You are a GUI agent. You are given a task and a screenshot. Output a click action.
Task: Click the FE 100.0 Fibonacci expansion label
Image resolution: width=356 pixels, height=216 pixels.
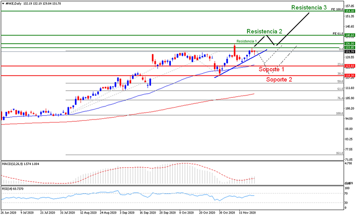tap(337, 10)
